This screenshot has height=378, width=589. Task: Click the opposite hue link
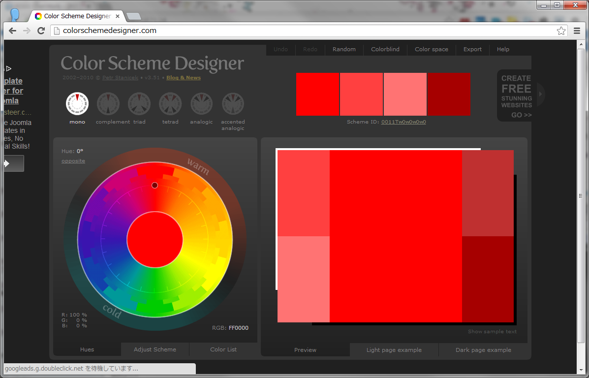(x=73, y=161)
